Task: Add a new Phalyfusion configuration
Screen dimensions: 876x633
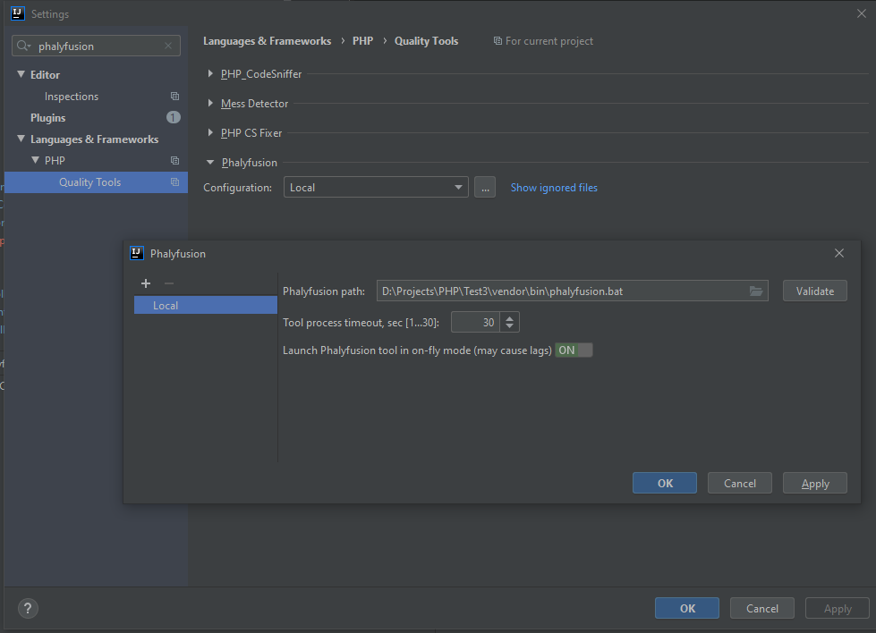Action: [x=146, y=283]
